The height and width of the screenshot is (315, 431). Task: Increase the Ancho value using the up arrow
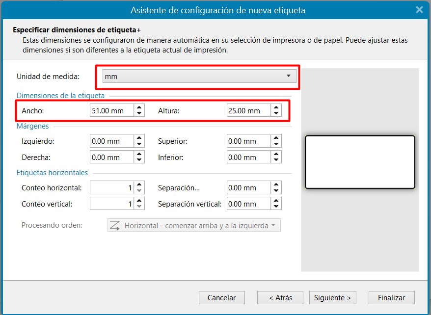click(x=140, y=107)
